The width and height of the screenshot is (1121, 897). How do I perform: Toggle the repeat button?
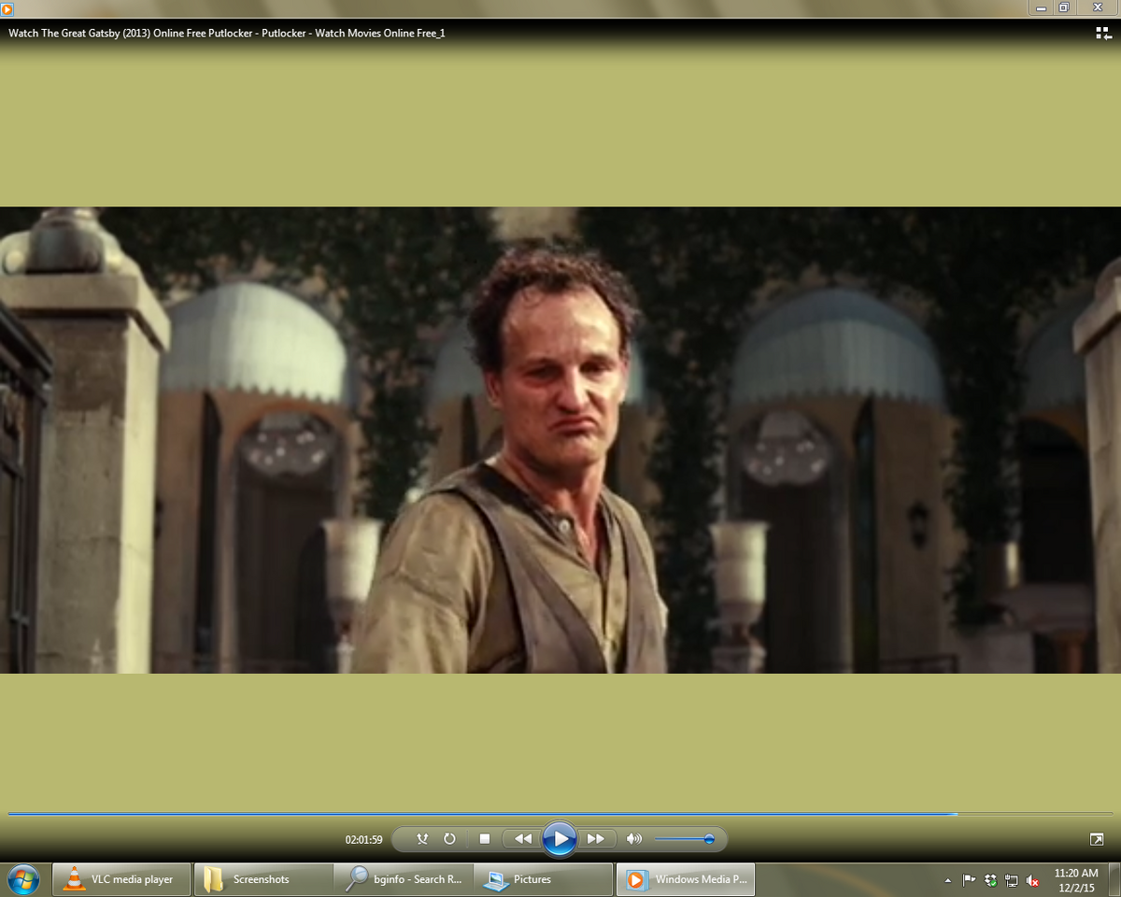[x=449, y=839]
